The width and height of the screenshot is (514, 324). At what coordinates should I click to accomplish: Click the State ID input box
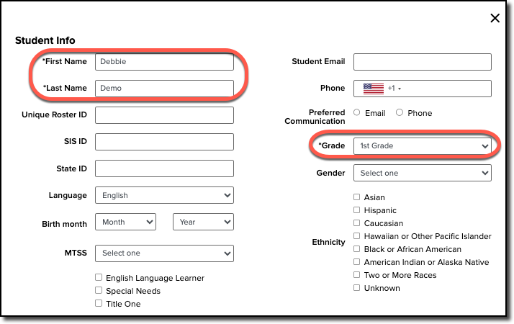[164, 168]
